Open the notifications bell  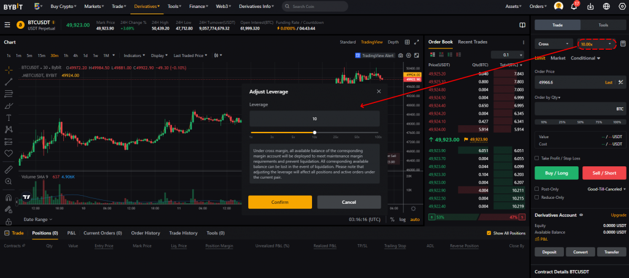coord(574,6)
